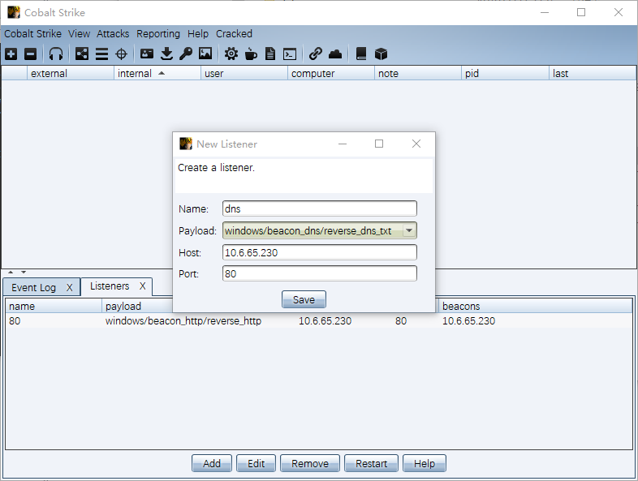Click the Disconnect (minus) toolbar icon

click(x=31, y=54)
